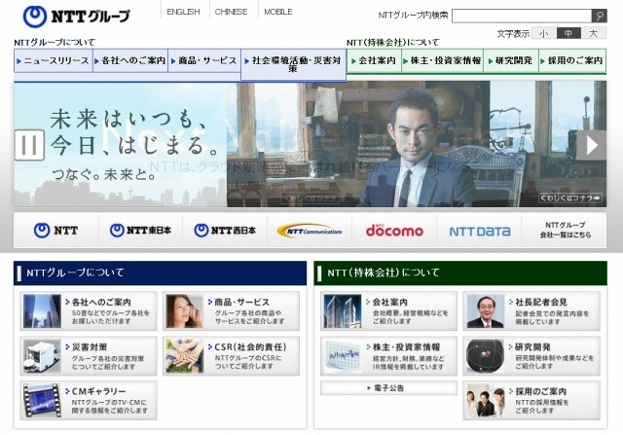Open the 採用のご案内 nav tab

pos(572,60)
